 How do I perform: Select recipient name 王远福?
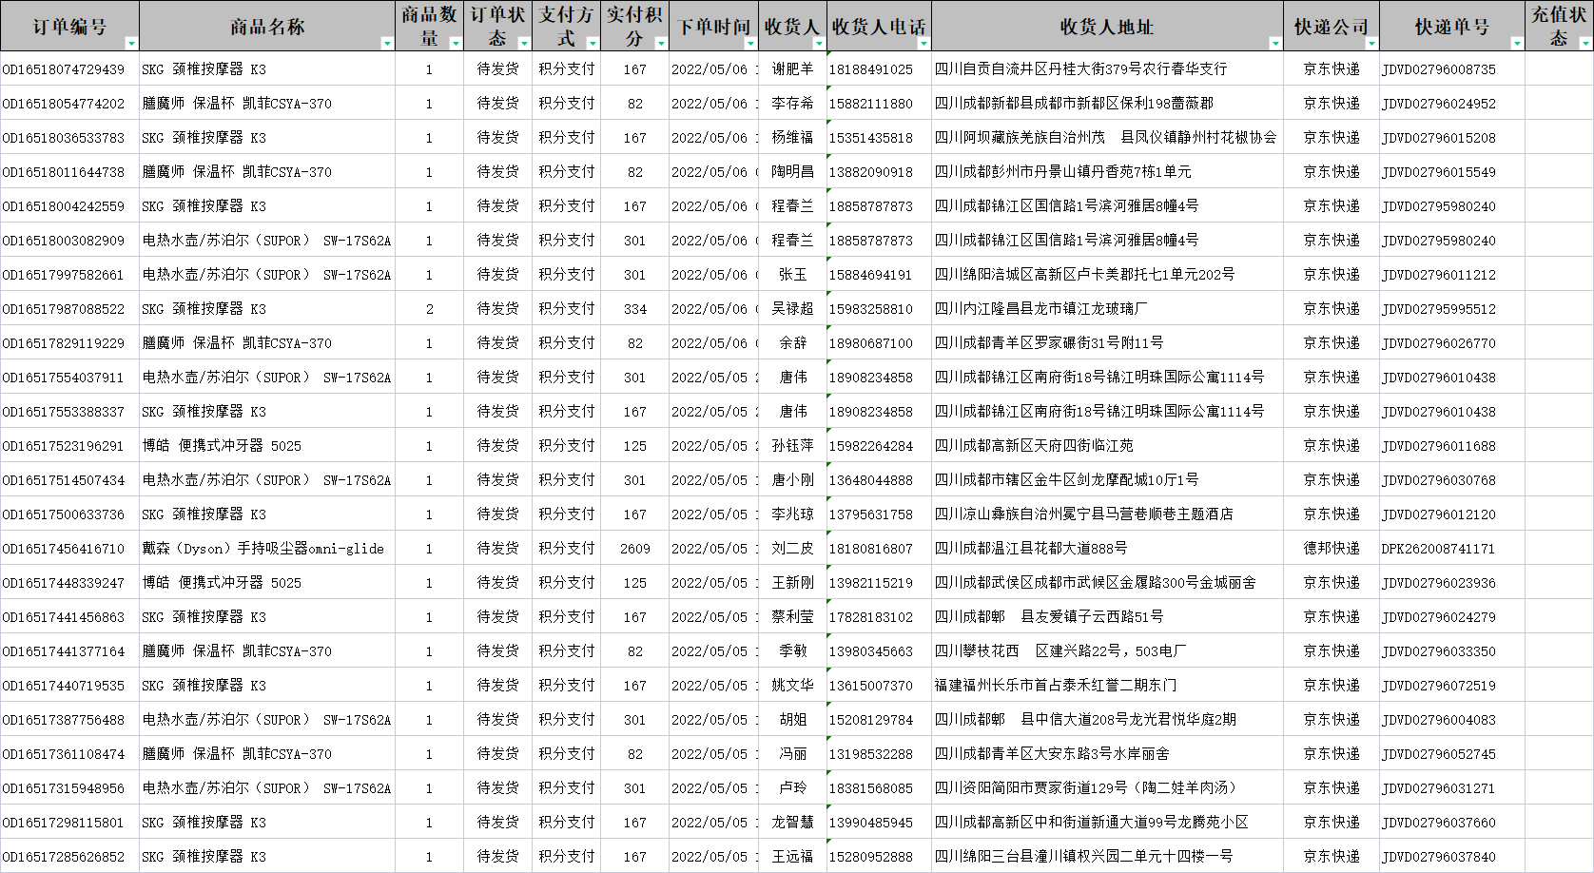pyautogui.click(x=792, y=857)
